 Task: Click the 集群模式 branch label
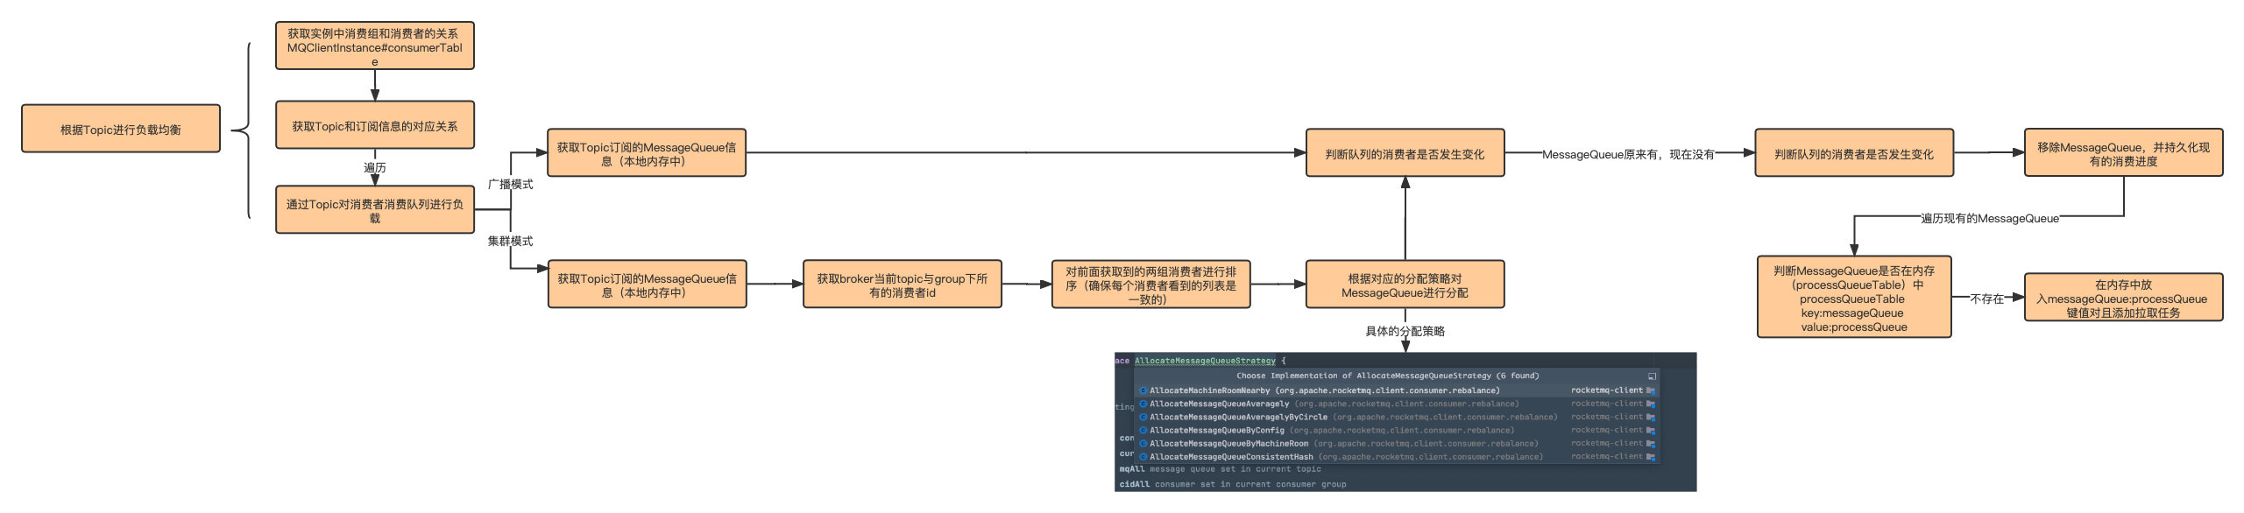click(510, 241)
